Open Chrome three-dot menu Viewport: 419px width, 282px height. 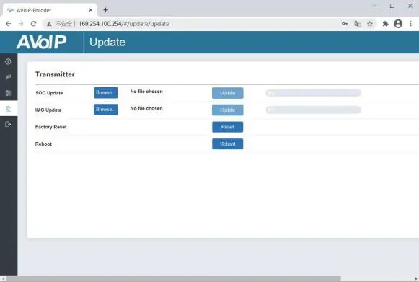[x=411, y=24]
